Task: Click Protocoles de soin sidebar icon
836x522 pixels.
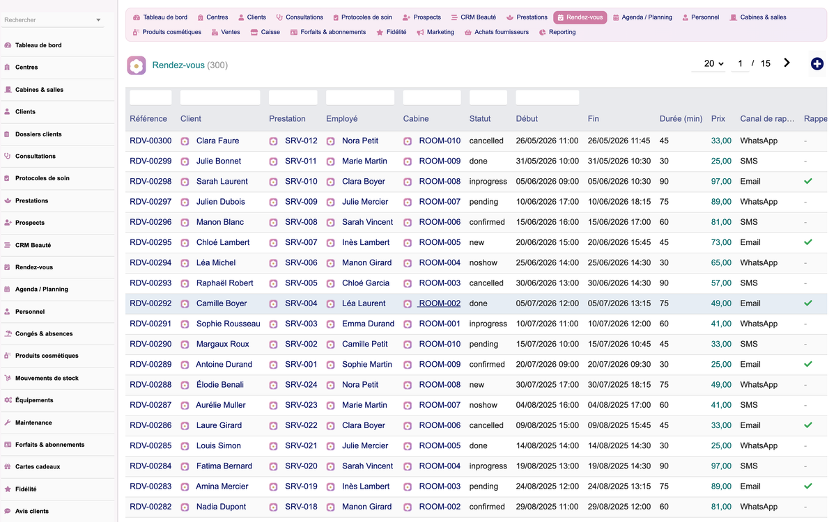Action: click(x=8, y=178)
